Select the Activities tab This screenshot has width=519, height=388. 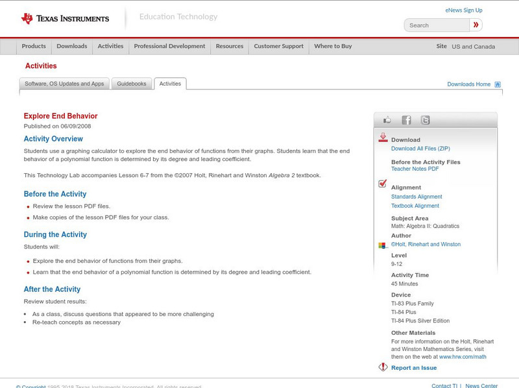coord(170,84)
